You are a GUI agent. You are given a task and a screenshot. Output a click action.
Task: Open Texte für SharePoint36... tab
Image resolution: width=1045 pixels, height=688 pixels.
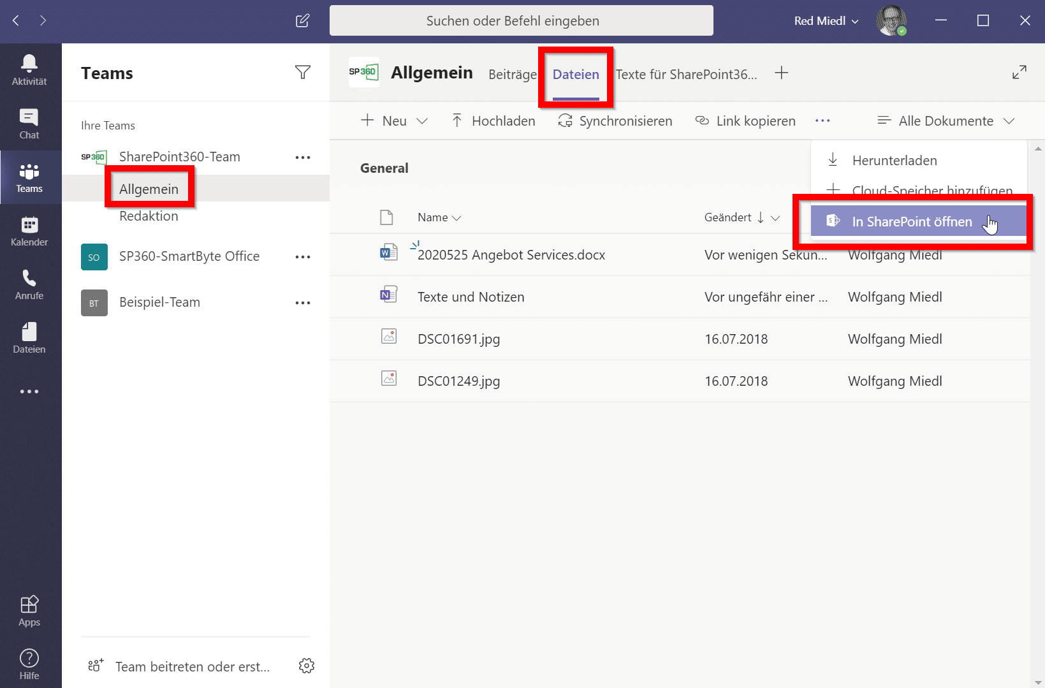coord(687,74)
